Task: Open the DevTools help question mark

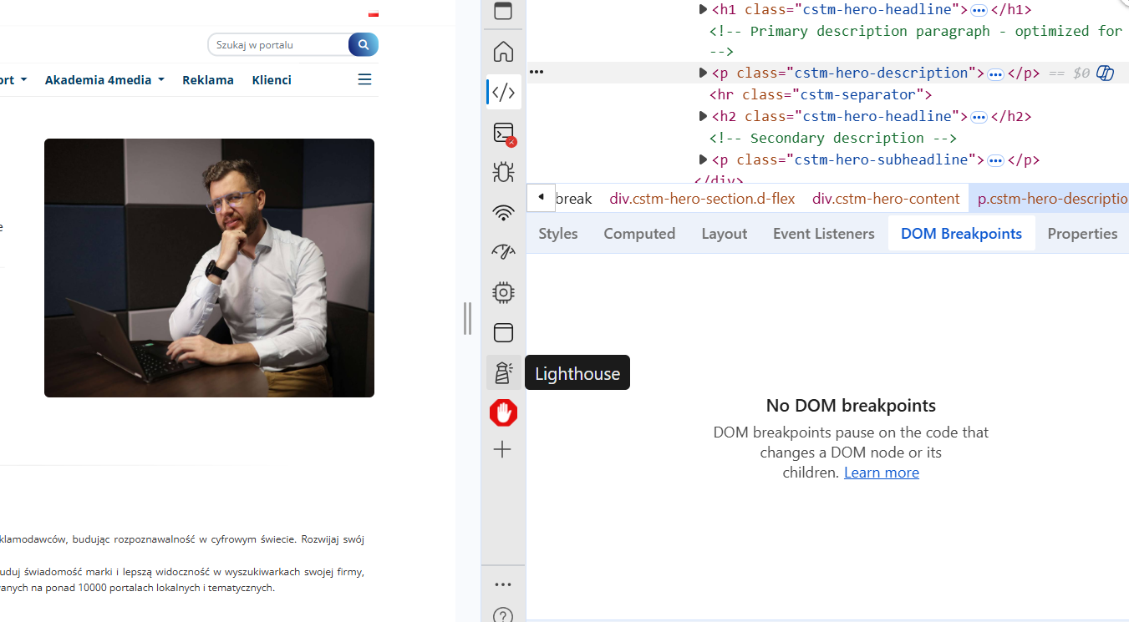Action: [x=503, y=615]
